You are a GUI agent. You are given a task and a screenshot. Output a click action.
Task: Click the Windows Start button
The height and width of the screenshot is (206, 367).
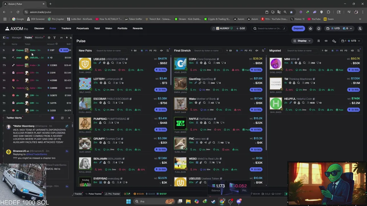click(x=128, y=201)
